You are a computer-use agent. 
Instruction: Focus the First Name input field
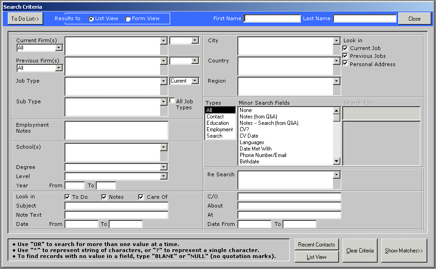point(272,19)
